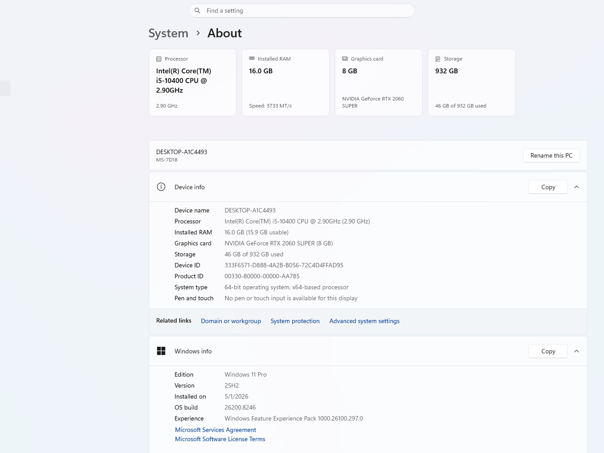This screenshot has width=604, height=453.
Task: Click the Graphics card icon
Action: [345, 59]
